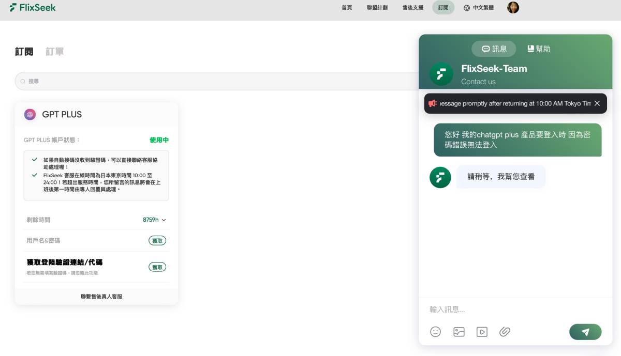This screenshot has height=356, width=621.
Task: Attach a video to the chat
Action: click(482, 332)
